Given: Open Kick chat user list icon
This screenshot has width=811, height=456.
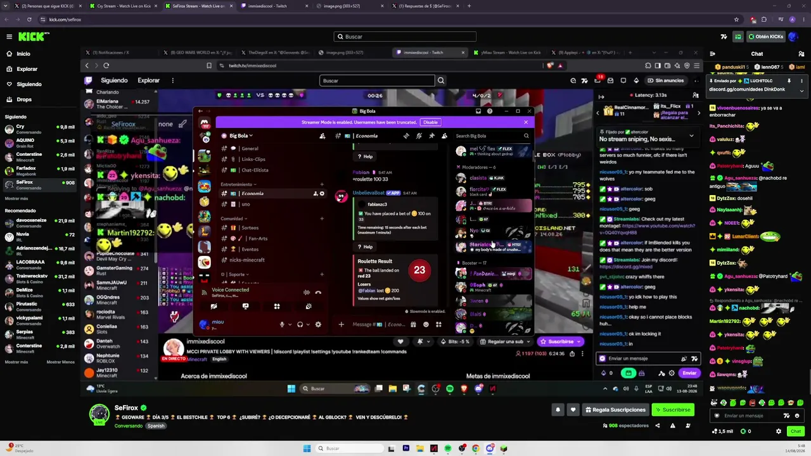Looking at the screenshot, I should 802,54.
